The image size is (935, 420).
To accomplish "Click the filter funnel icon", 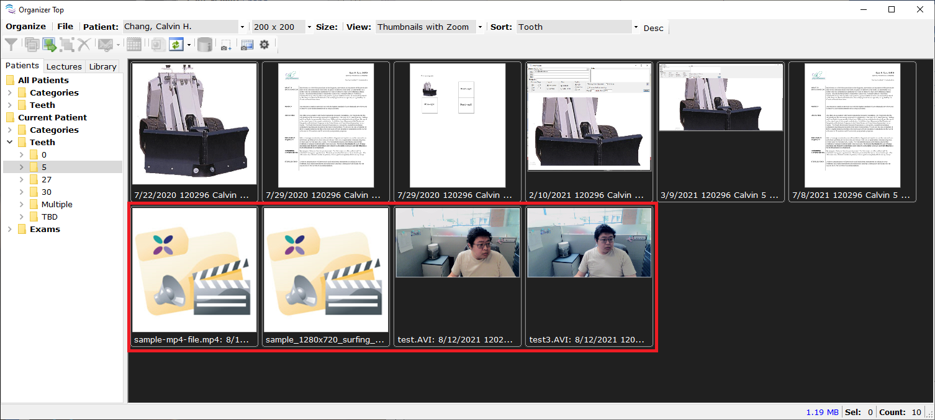I will click(11, 45).
